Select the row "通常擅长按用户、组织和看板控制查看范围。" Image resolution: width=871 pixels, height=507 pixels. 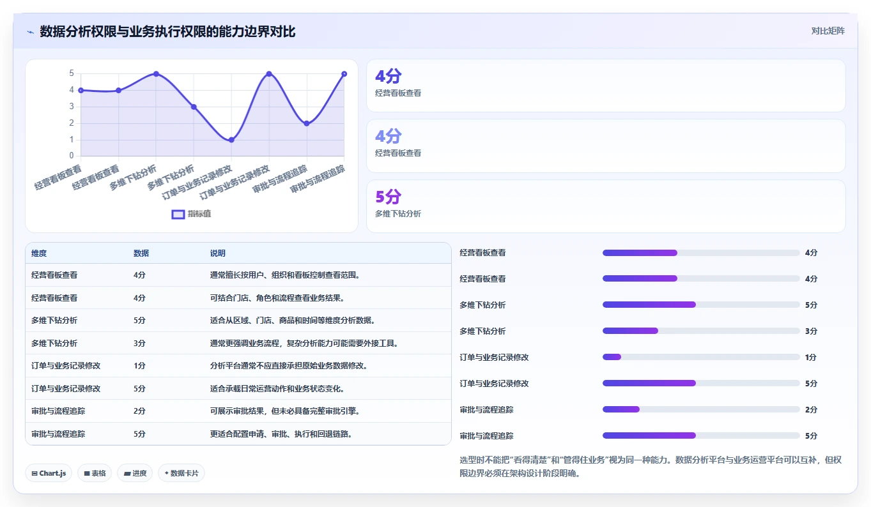(238, 275)
